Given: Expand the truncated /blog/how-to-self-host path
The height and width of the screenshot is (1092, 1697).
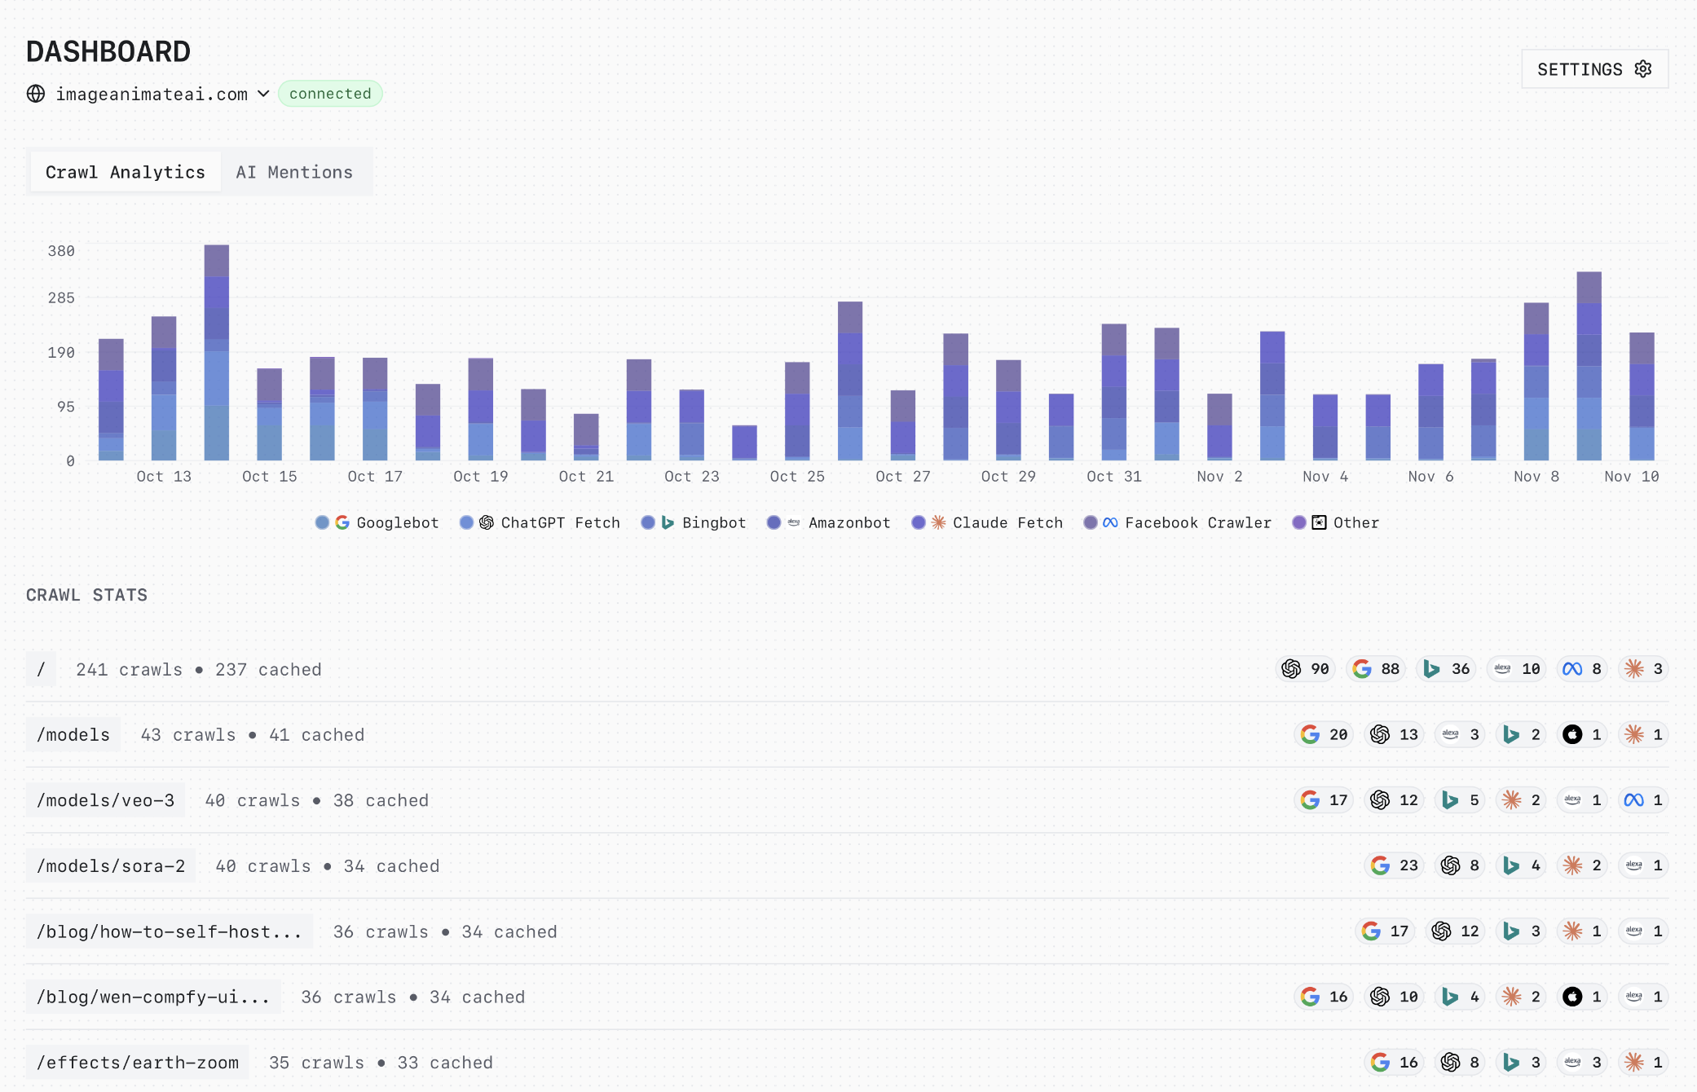Looking at the screenshot, I should pos(169,931).
